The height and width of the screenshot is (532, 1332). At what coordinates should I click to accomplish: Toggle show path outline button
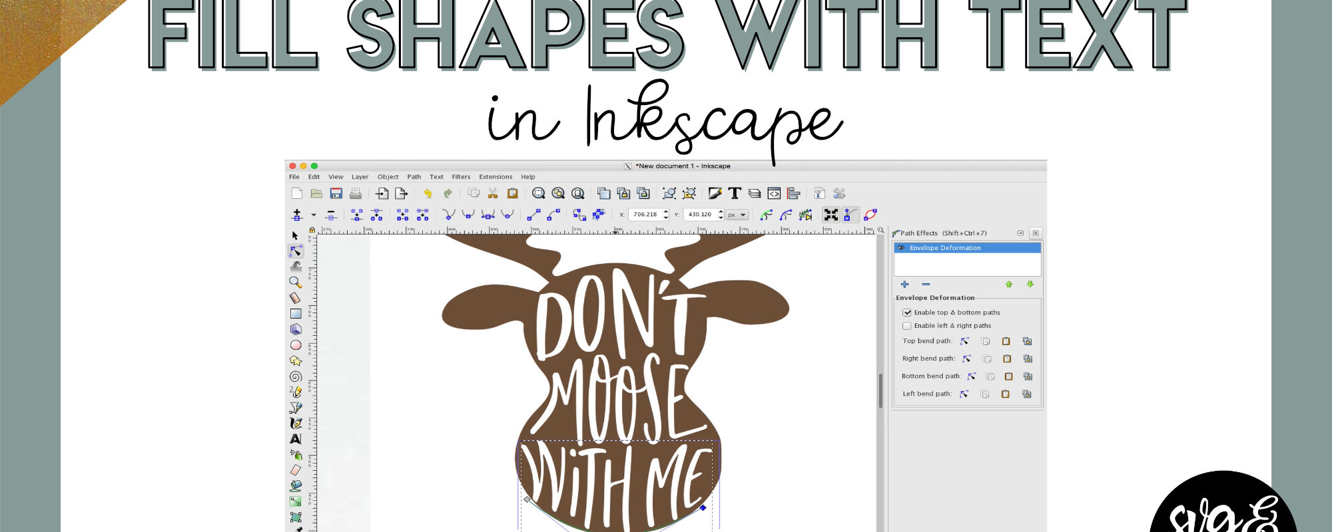click(870, 215)
